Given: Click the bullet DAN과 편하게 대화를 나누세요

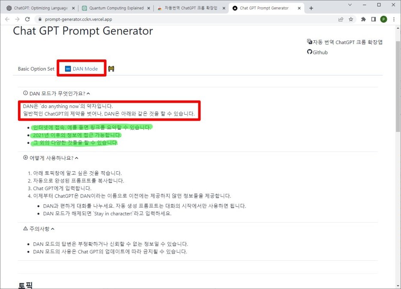Looking at the screenshot, I should pos(144,206).
